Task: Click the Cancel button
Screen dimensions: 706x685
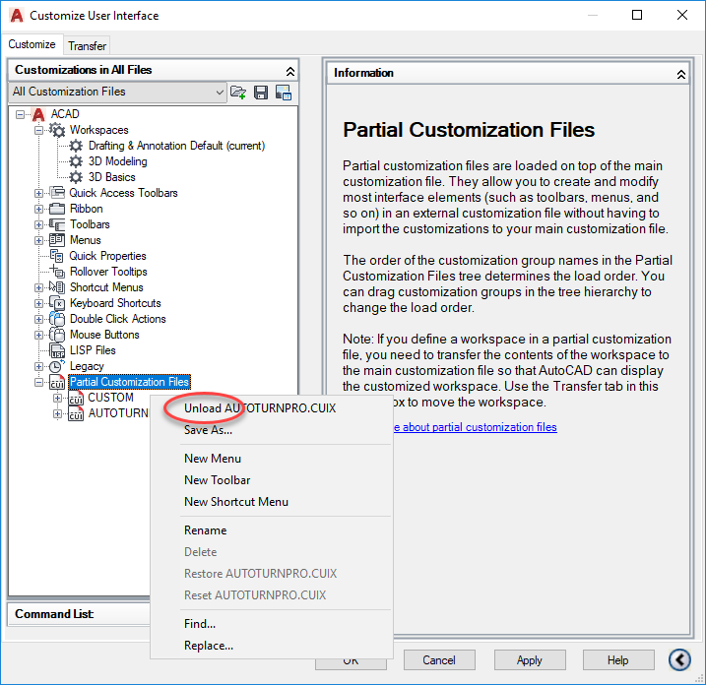Action: [439, 660]
